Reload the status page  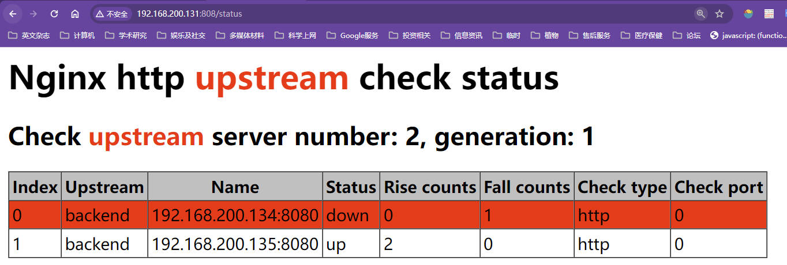click(54, 14)
